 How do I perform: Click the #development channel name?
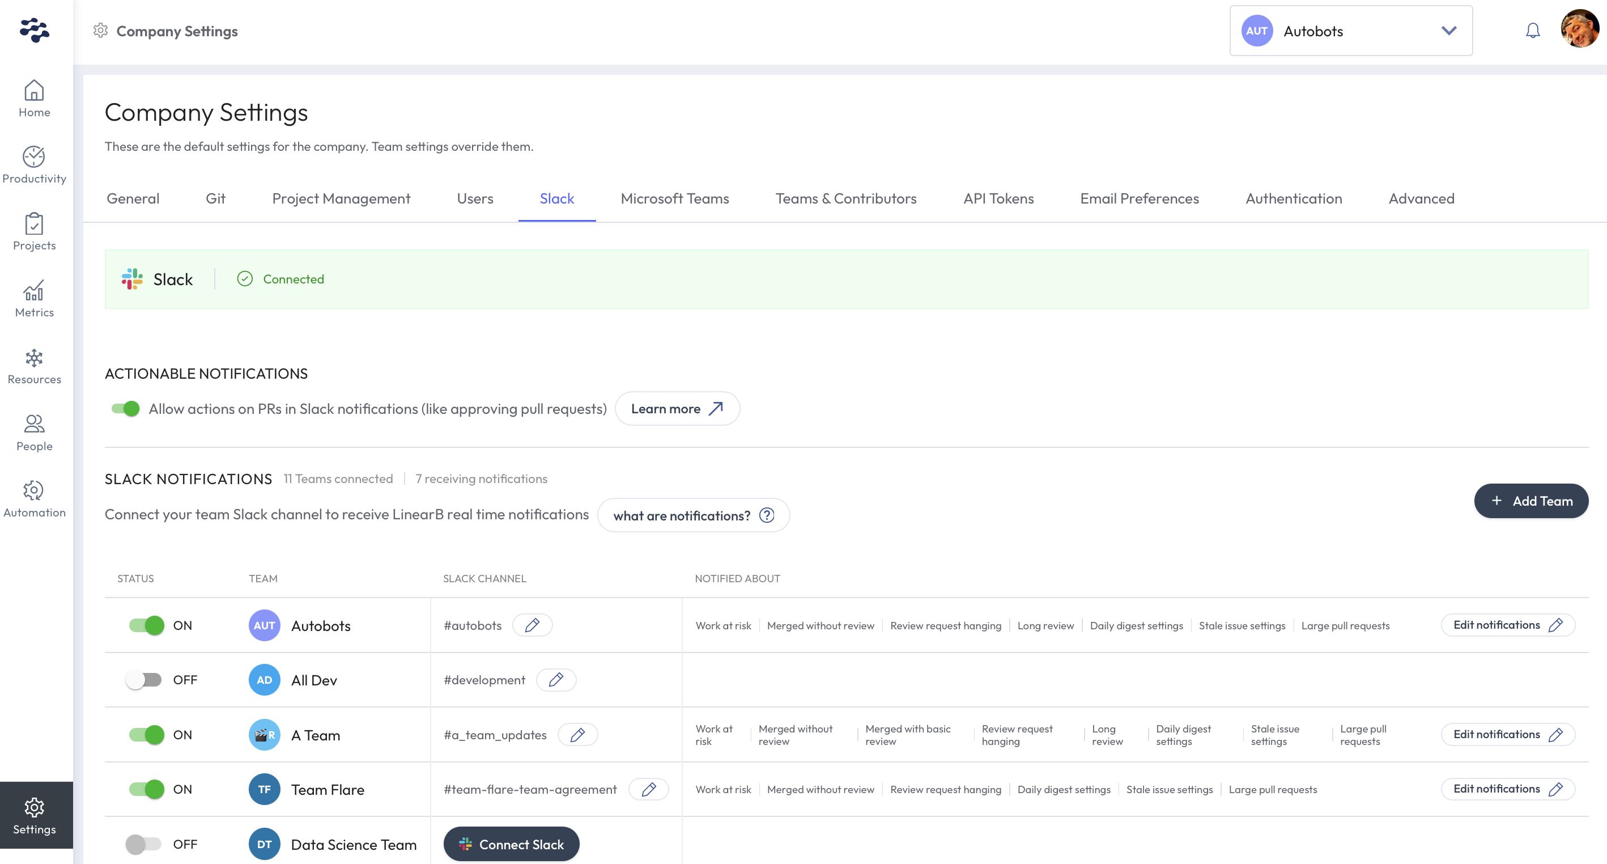(x=484, y=680)
